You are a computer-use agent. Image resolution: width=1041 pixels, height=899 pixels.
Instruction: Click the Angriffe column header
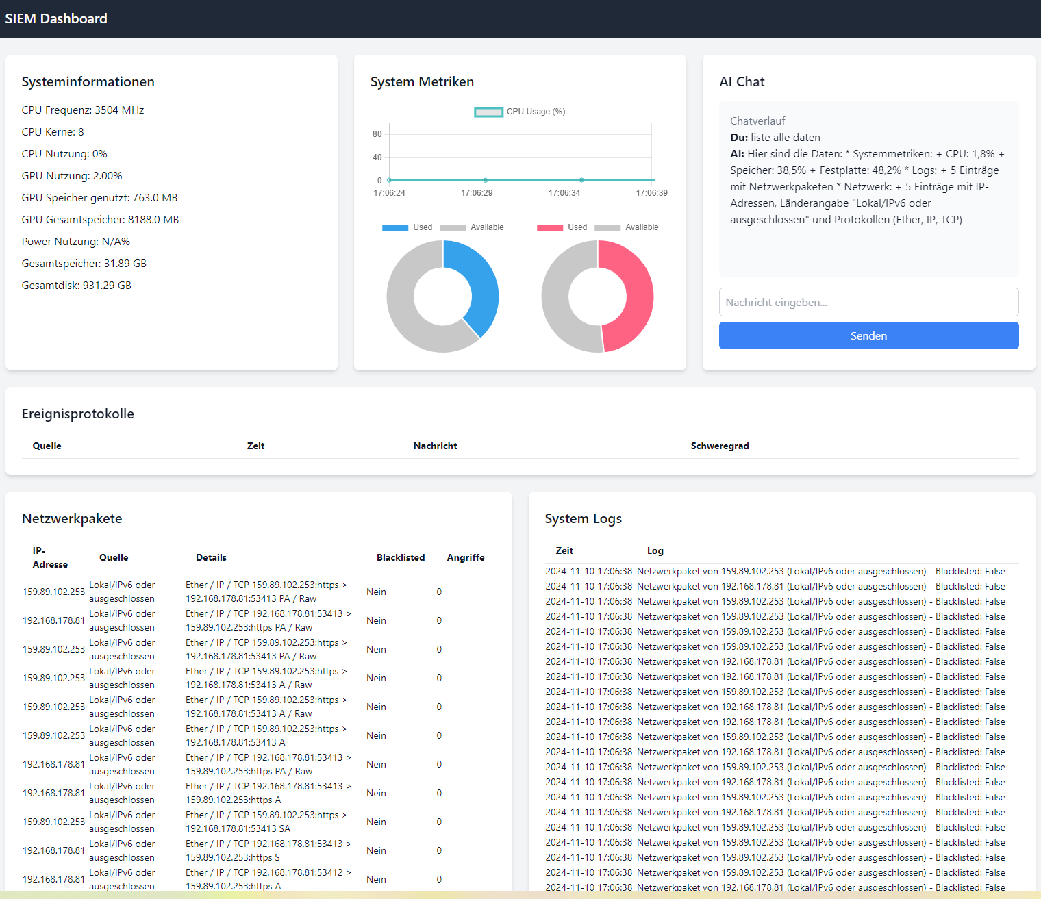466,557
